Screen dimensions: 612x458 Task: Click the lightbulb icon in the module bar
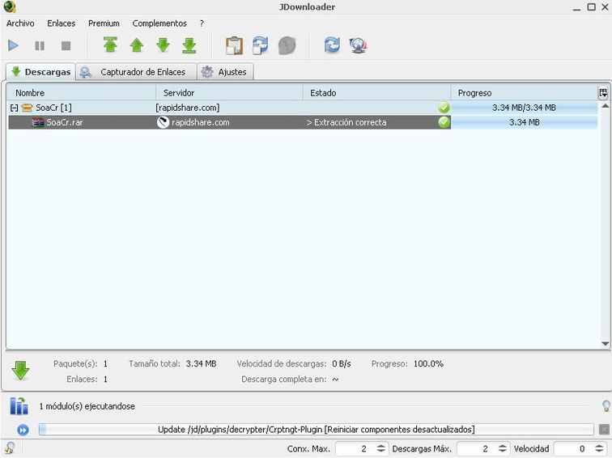pyautogui.click(x=605, y=405)
